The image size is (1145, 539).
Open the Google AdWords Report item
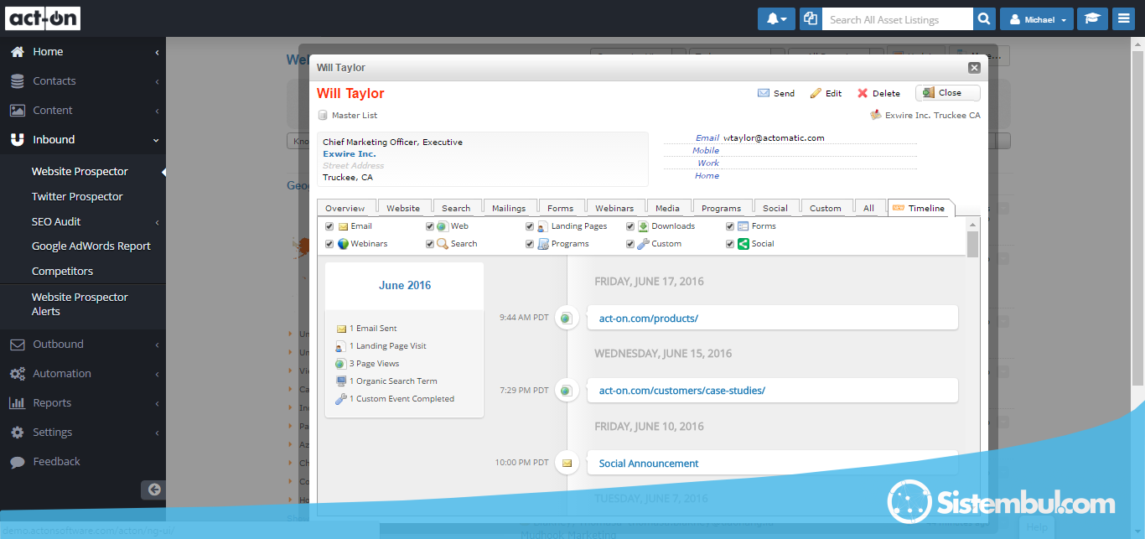91,246
